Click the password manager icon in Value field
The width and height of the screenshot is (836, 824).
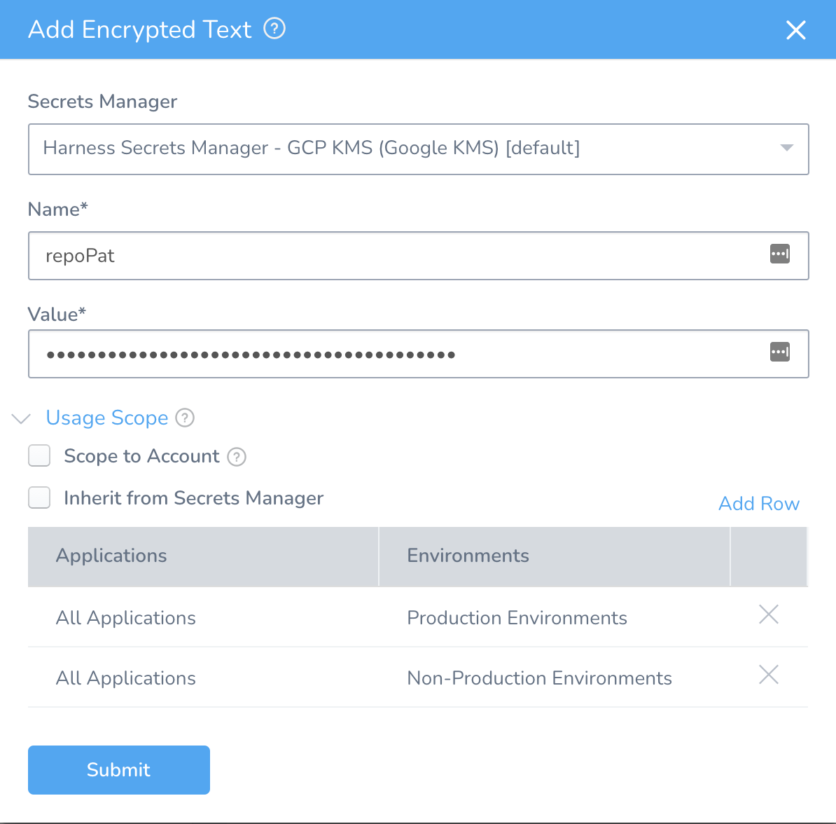coord(779,352)
